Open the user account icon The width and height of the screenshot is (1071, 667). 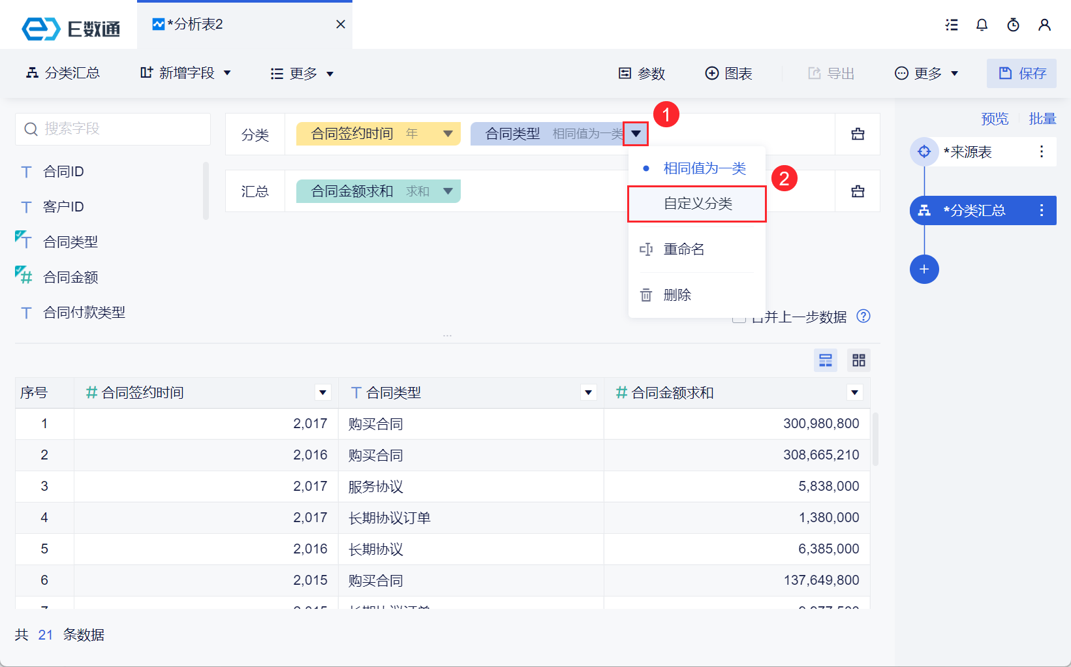click(x=1044, y=25)
